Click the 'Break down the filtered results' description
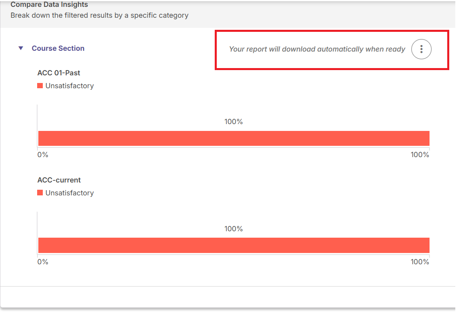 click(99, 15)
